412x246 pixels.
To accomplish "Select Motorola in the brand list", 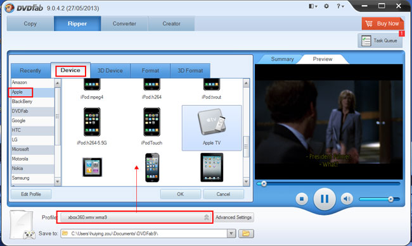I will pyautogui.click(x=32, y=159).
